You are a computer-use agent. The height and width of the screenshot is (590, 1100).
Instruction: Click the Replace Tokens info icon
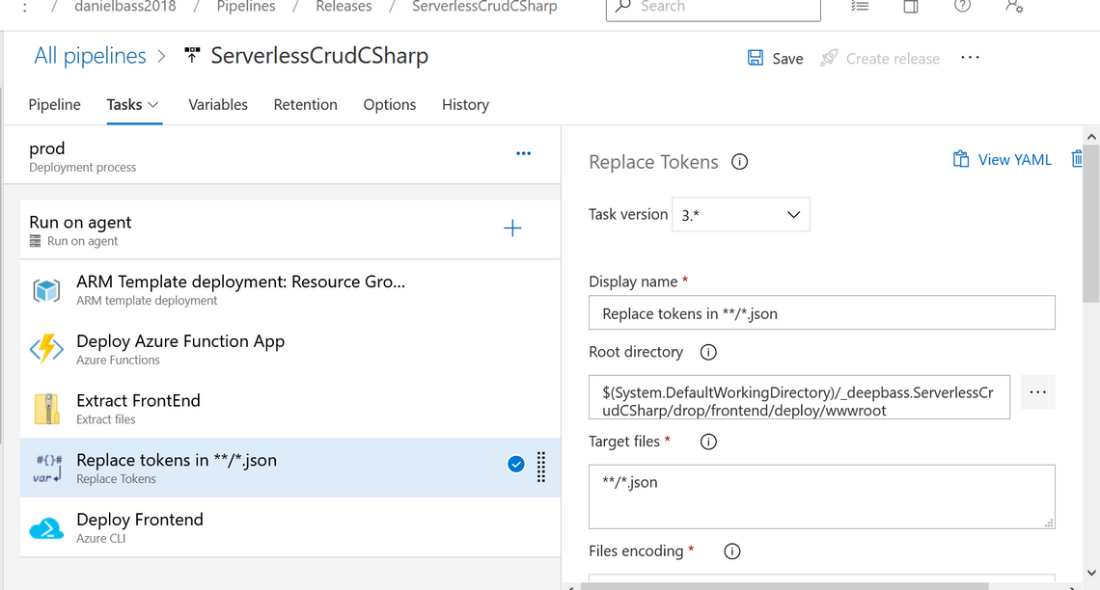tap(739, 162)
